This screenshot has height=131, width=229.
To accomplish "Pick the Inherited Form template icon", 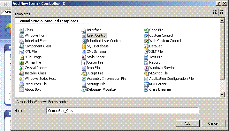I will point(22,41).
